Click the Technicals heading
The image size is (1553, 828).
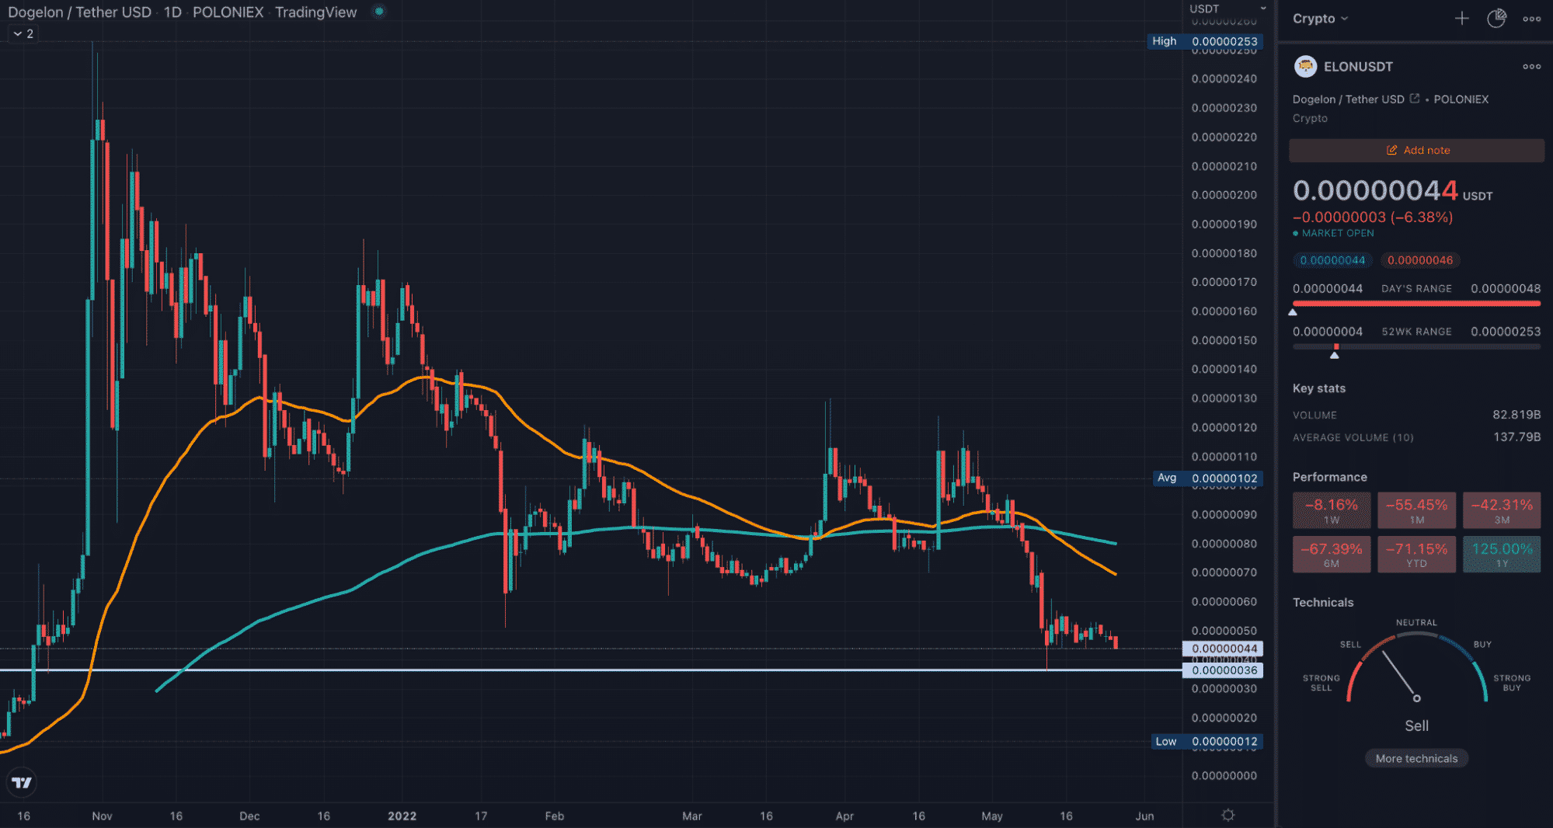click(x=1322, y=602)
